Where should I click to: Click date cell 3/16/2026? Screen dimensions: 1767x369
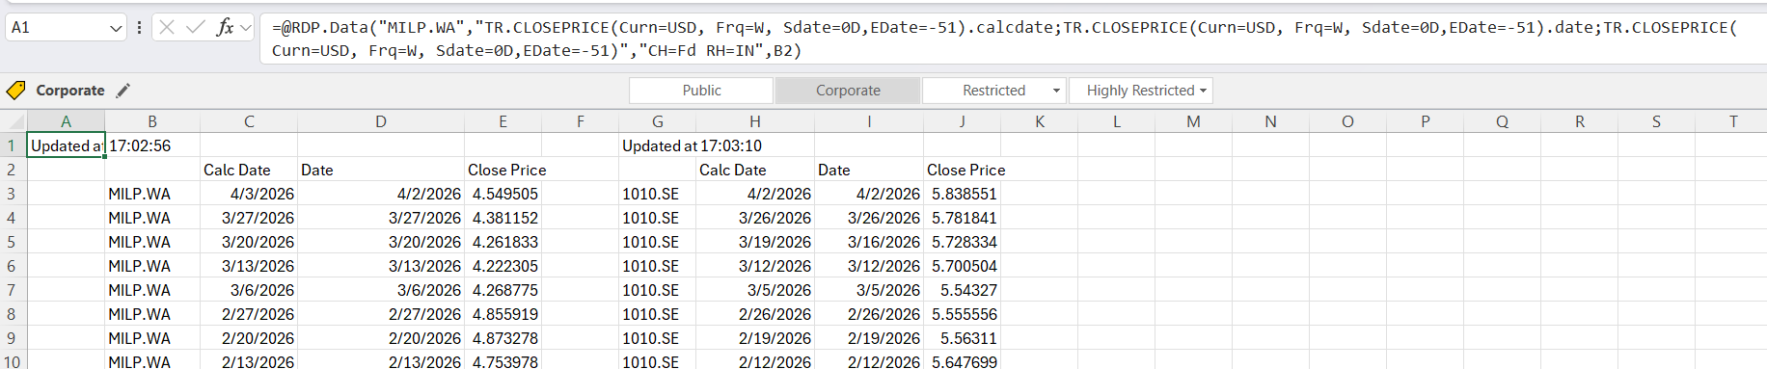click(x=869, y=242)
